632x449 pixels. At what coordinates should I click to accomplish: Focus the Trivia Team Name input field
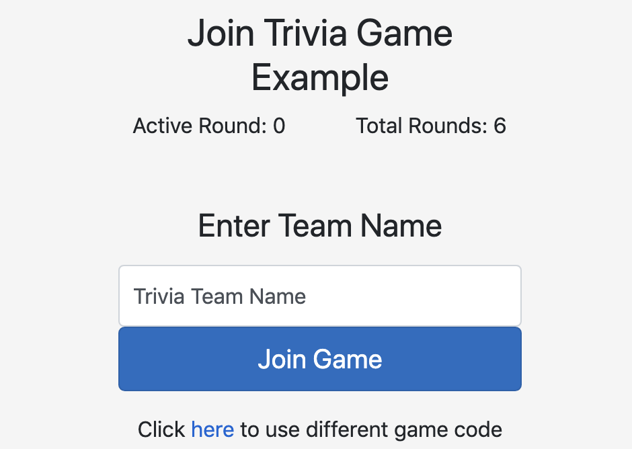coord(319,296)
